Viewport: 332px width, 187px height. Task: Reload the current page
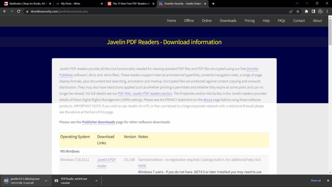pos(19,11)
